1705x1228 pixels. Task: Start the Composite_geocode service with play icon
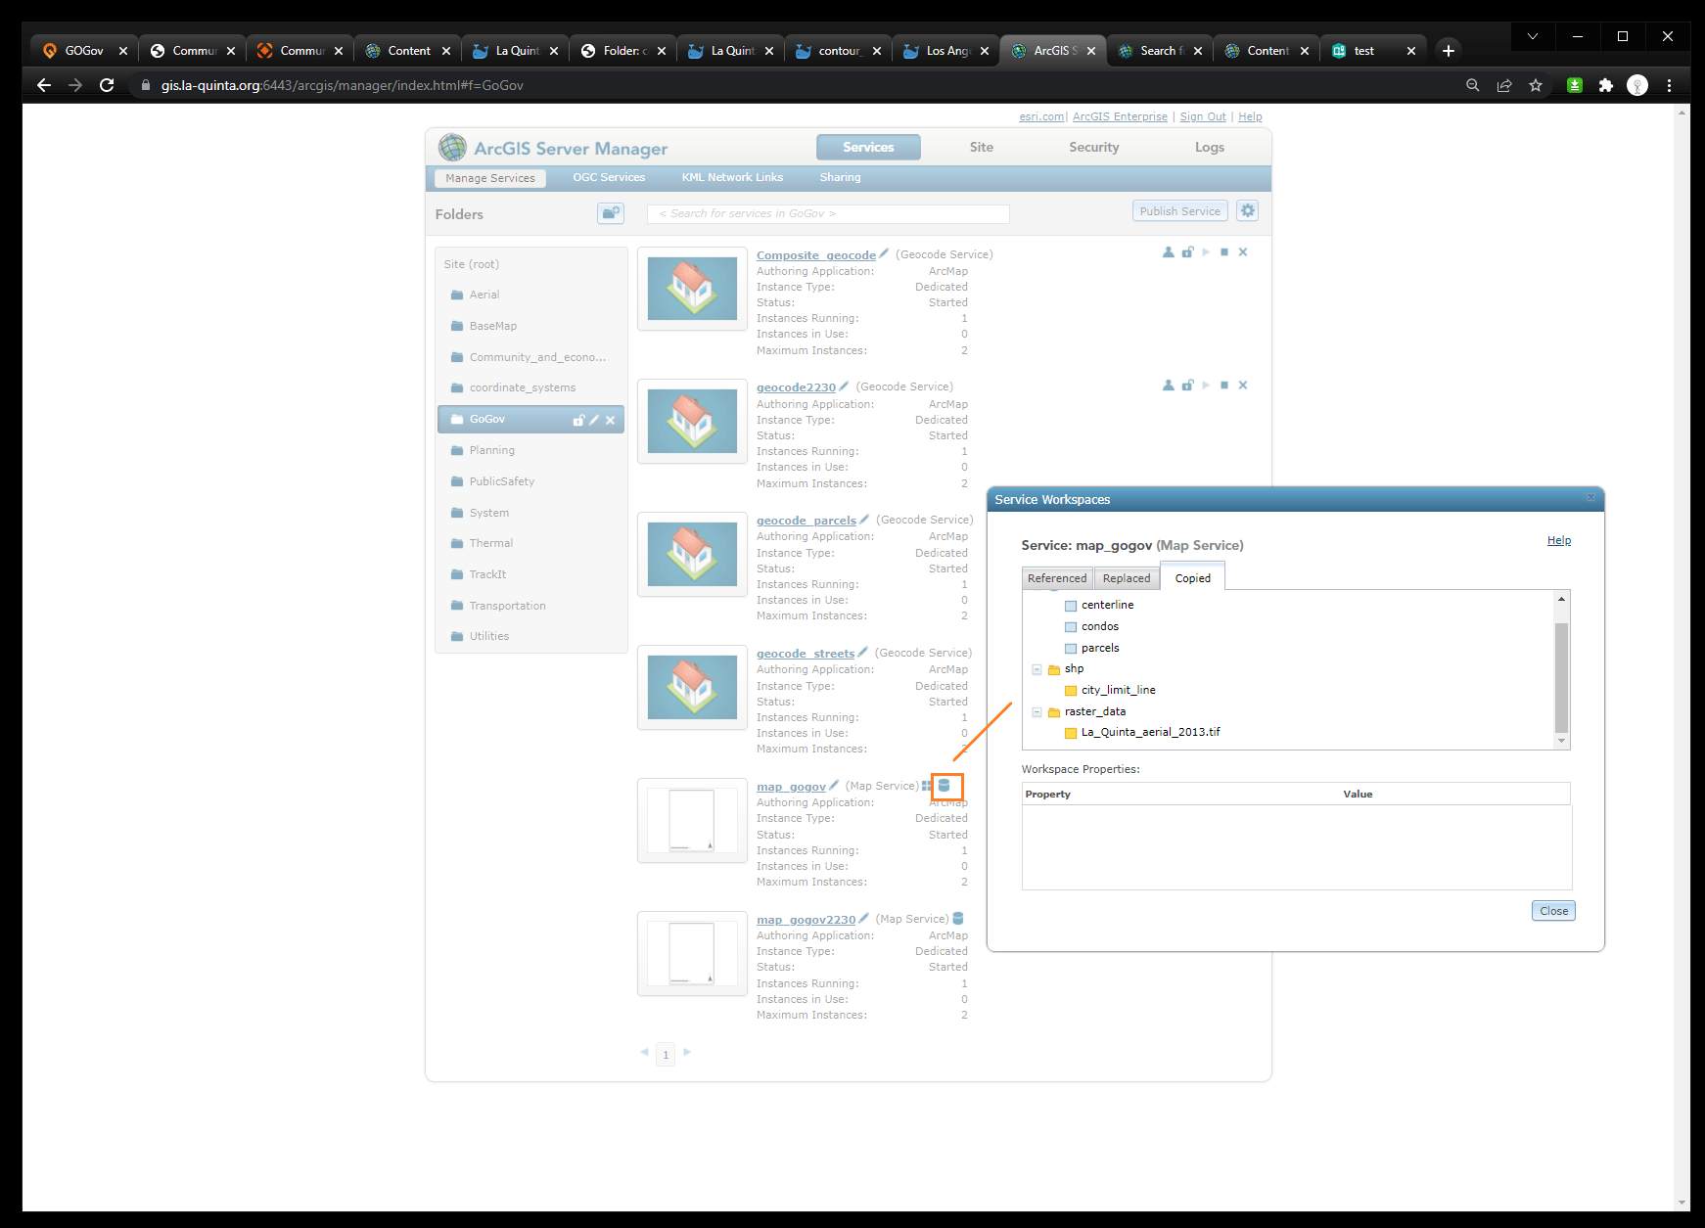(1206, 252)
